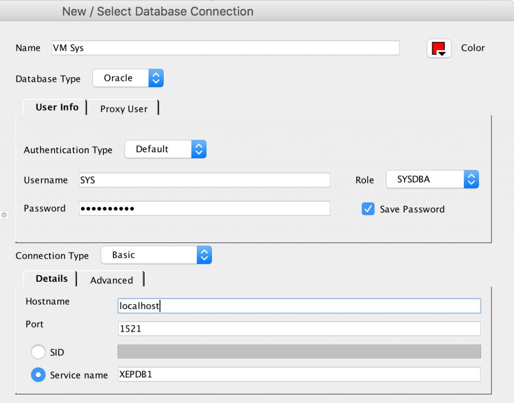Click the Password input field

204,208
